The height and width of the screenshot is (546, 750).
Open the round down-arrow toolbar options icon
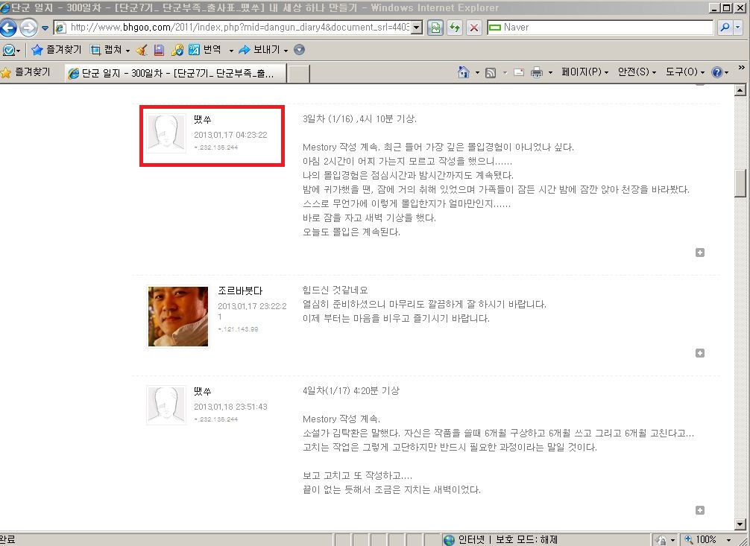pyautogui.click(x=299, y=50)
